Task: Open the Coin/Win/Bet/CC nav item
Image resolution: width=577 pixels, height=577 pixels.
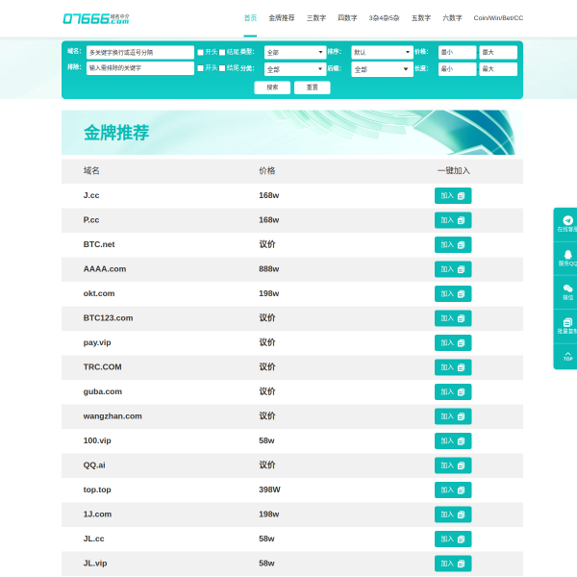Action: pyautogui.click(x=498, y=18)
